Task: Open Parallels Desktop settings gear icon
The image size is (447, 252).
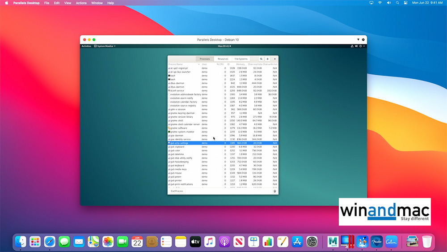Action: coord(363,40)
